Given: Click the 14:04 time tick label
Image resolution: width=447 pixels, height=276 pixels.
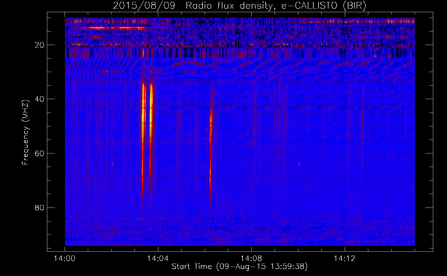Looking at the screenshot, I should [x=158, y=259].
